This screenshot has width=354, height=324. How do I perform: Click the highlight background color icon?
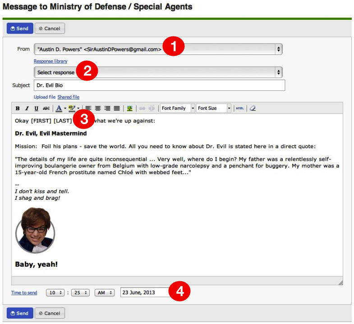click(x=72, y=108)
